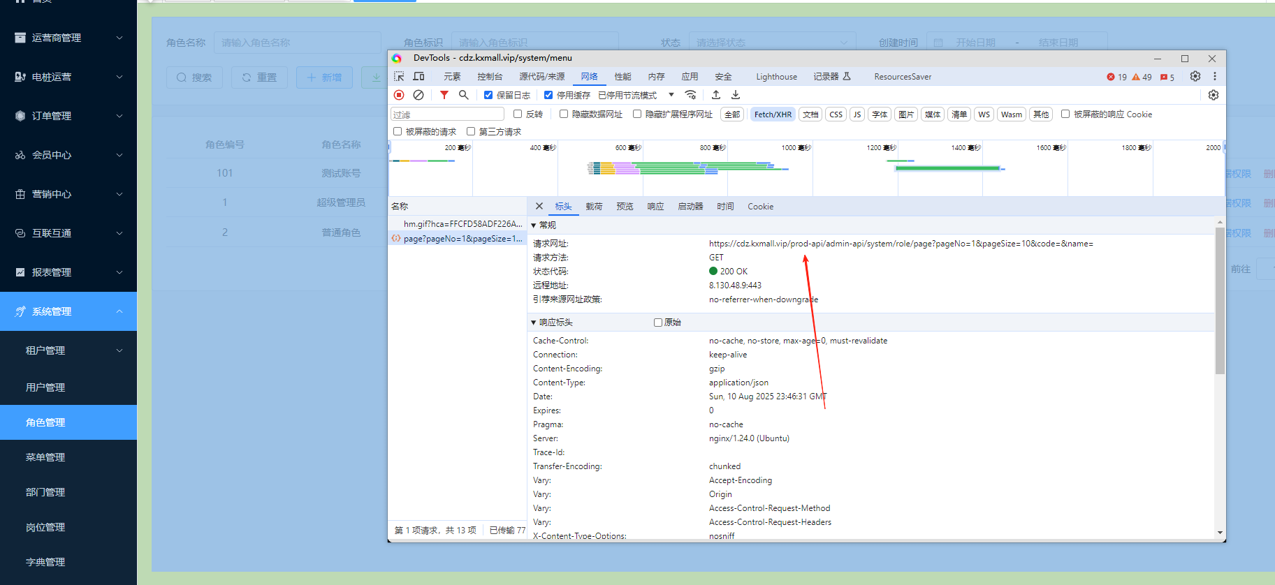Clear the network log
Image resolution: width=1275 pixels, height=585 pixels.
418,95
